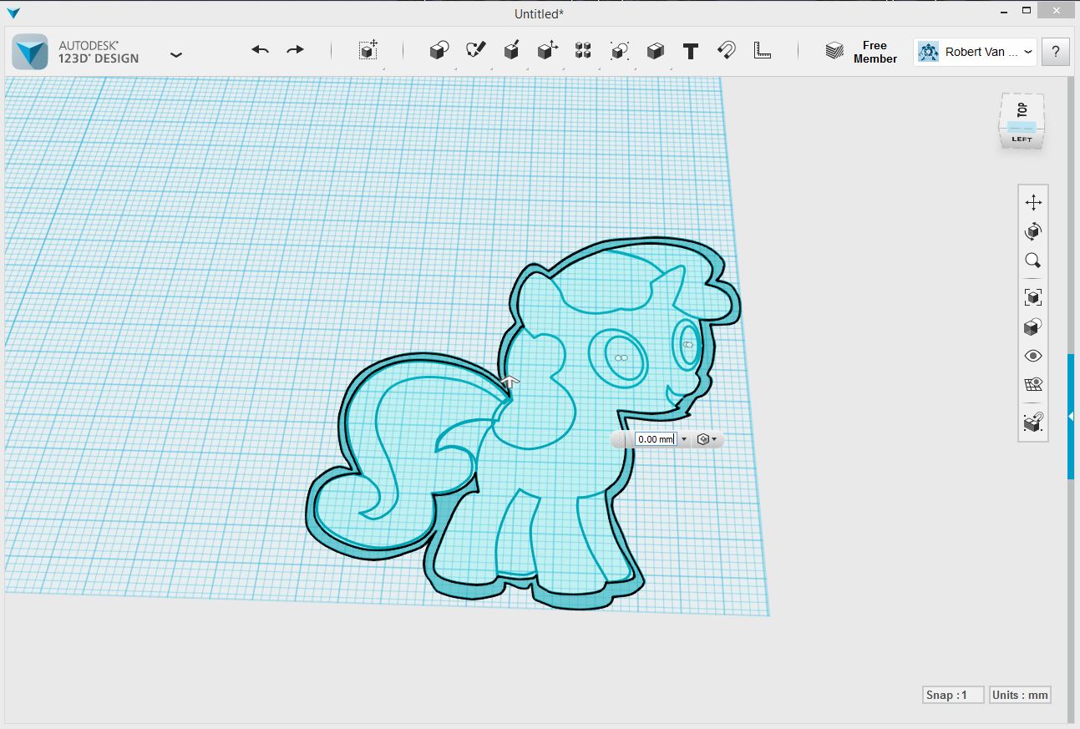Screen dimensions: 1080x729
Task: Toggle grid visibility in the sidebar
Action: coord(1033,384)
